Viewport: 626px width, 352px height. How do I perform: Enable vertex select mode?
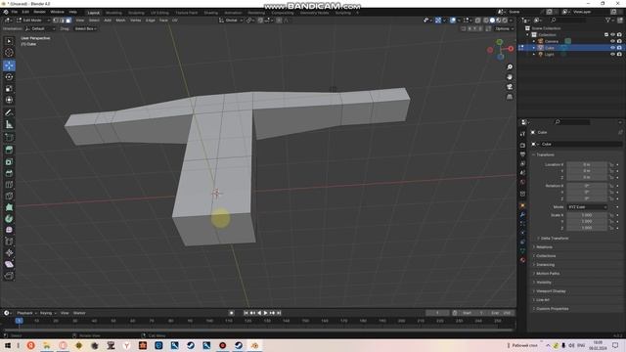point(56,21)
